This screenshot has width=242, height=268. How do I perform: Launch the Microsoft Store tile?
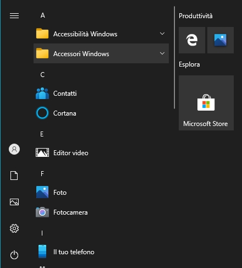pyautogui.click(x=206, y=103)
